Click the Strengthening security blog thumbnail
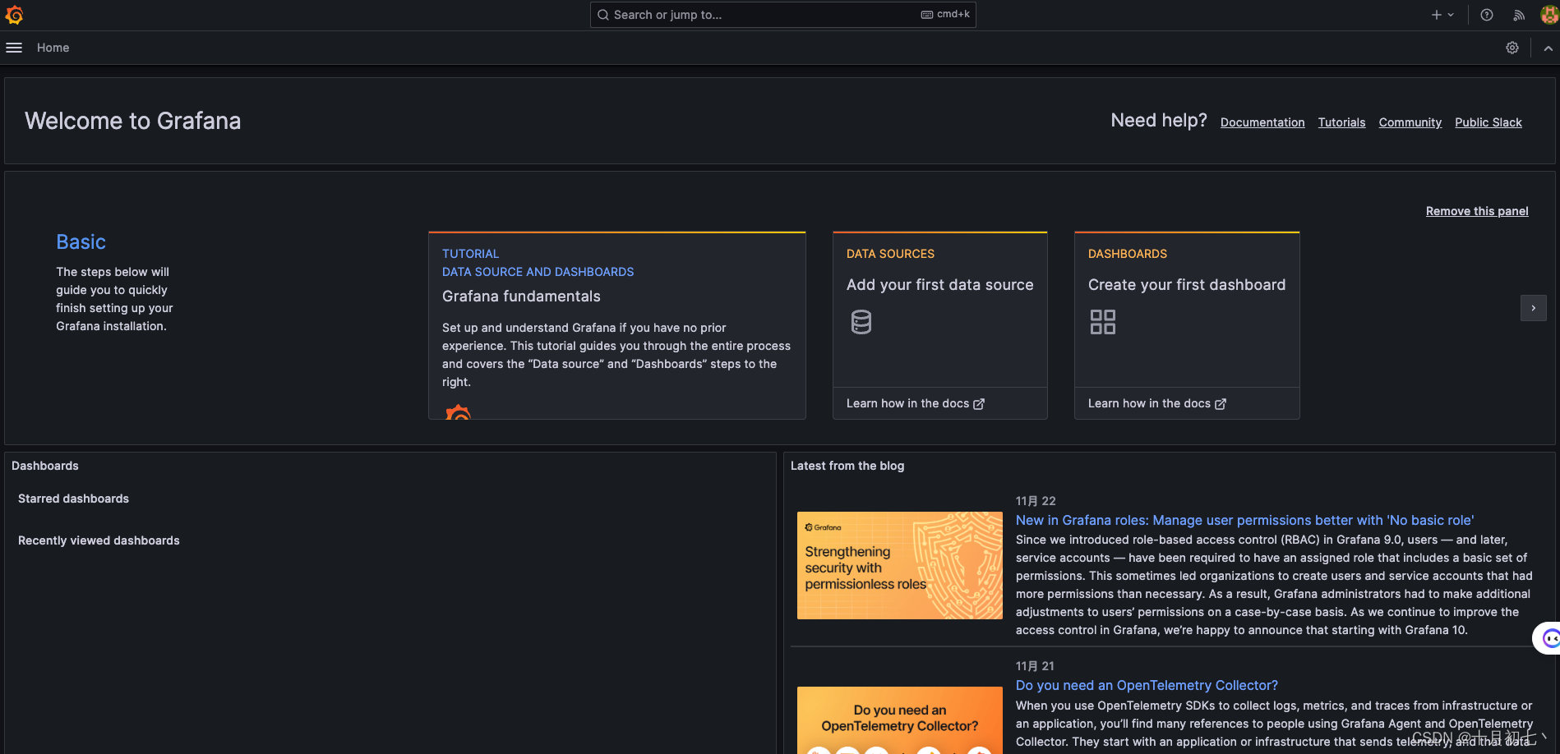The width and height of the screenshot is (1560, 754). 900,565
